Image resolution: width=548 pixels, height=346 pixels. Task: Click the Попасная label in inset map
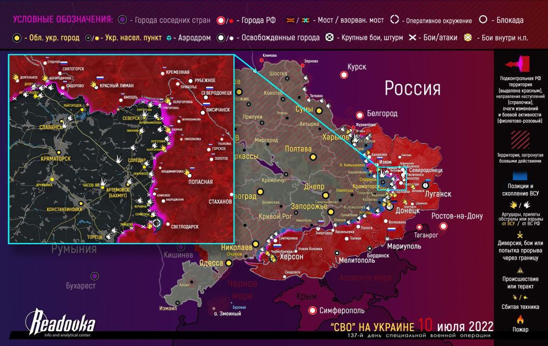tap(199, 182)
